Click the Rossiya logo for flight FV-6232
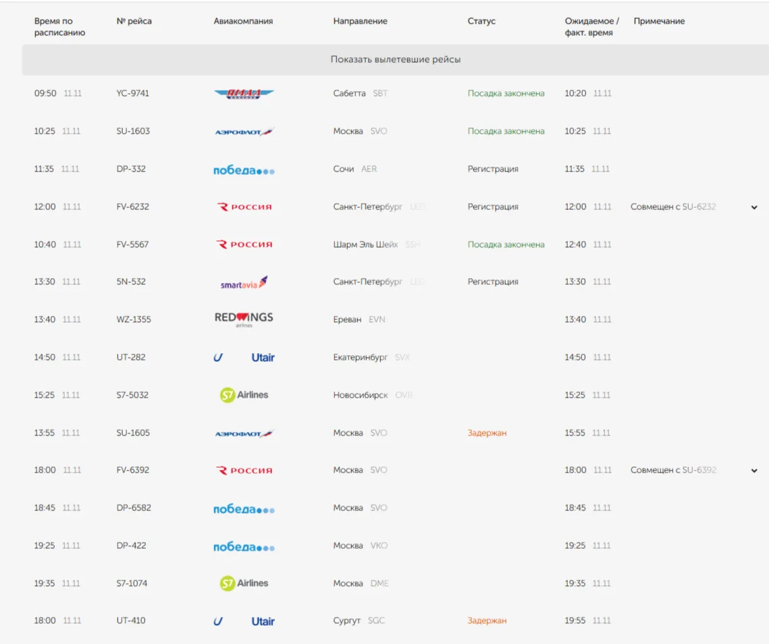769x644 pixels. point(244,207)
